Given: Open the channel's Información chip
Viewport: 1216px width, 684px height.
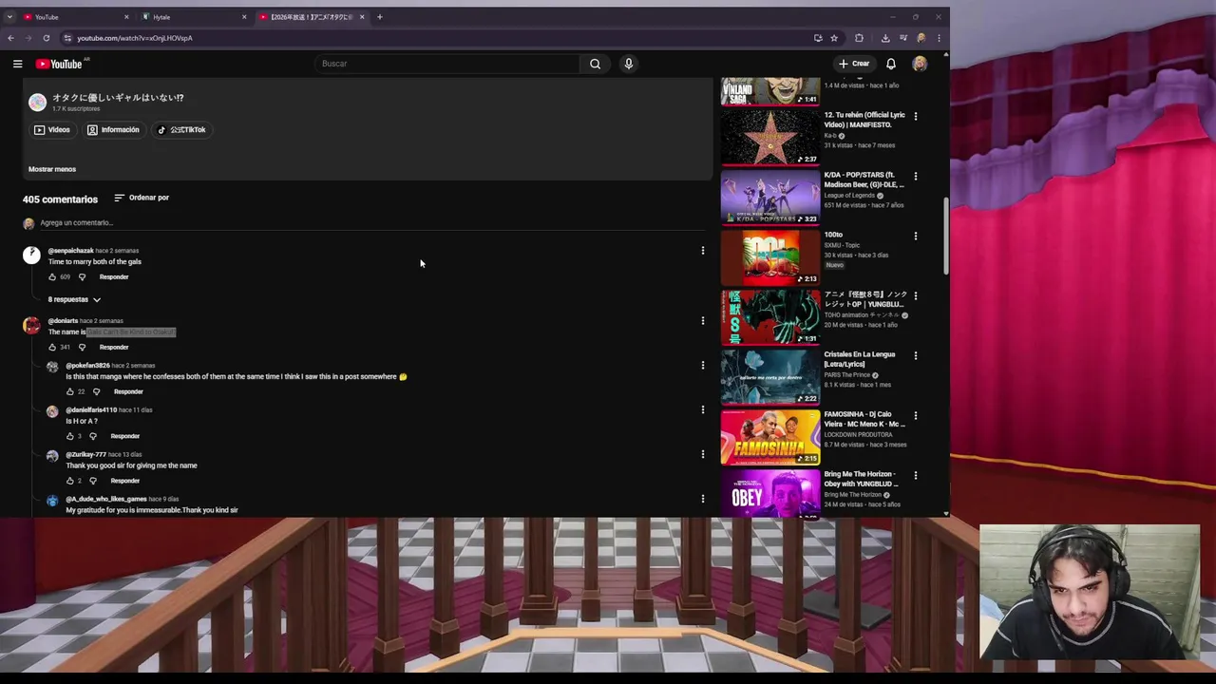Looking at the screenshot, I should (113, 130).
